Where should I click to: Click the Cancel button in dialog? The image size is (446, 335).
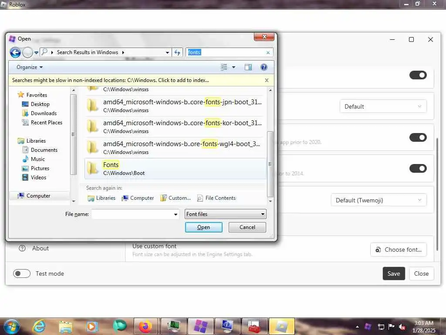click(247, 227)
